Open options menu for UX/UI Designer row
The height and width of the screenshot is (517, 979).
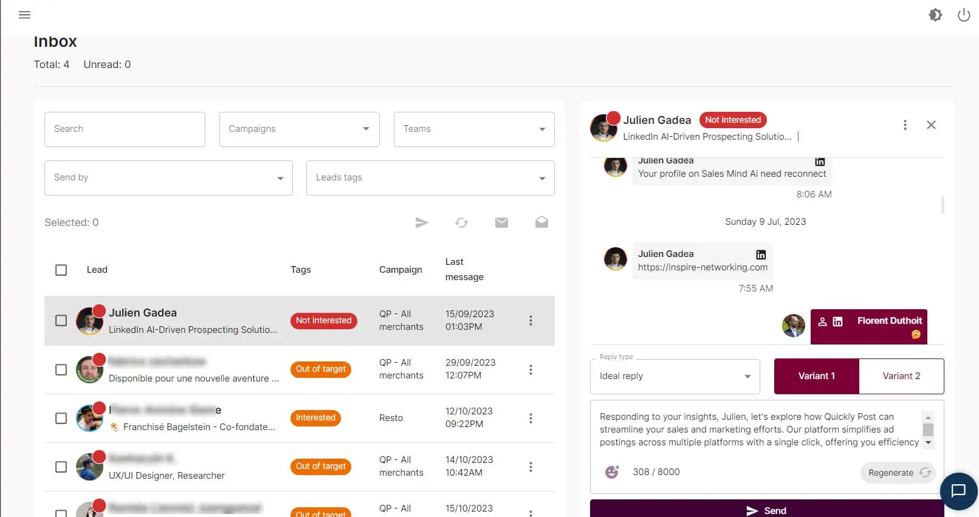pos(531,467)
